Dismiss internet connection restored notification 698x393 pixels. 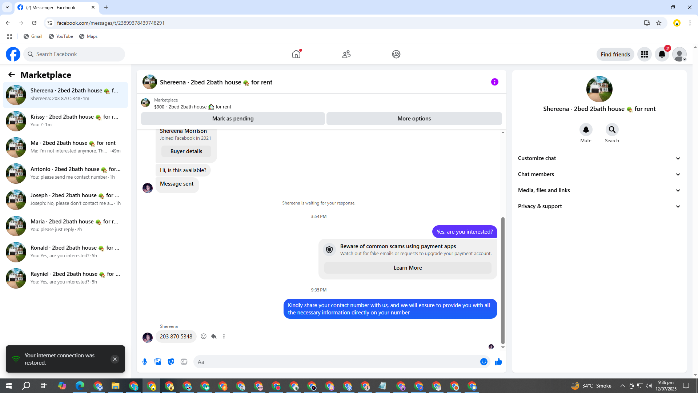(115, 359)
